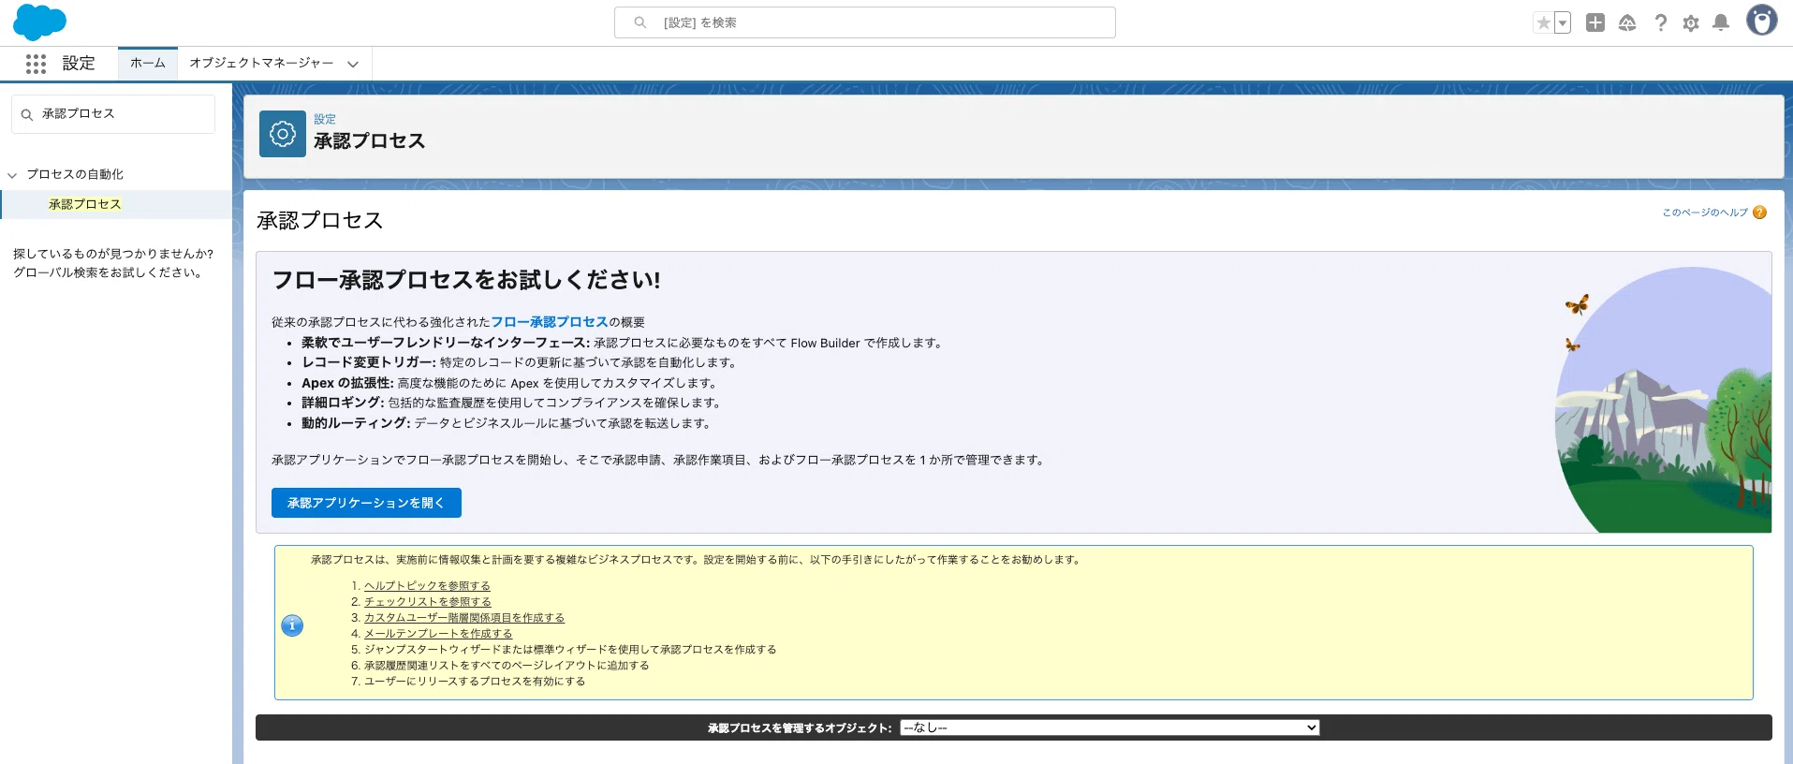Click the orange help icon beside このページのヘルプ
The image size is (1793, 764).
[1759, 213]
